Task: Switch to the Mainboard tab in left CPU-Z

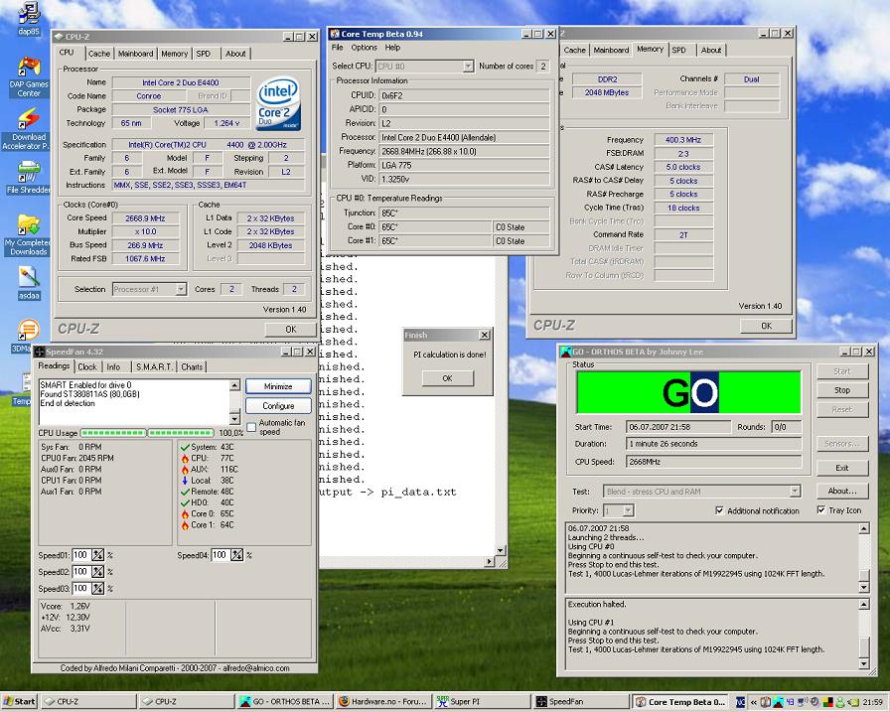Action: (136, 54)
